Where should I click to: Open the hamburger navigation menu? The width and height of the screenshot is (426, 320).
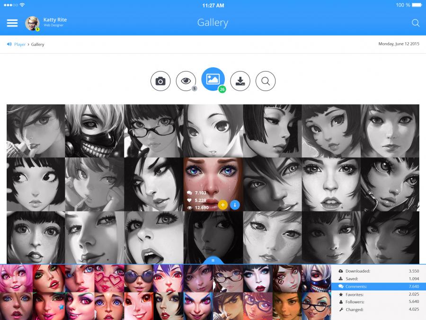12,23
